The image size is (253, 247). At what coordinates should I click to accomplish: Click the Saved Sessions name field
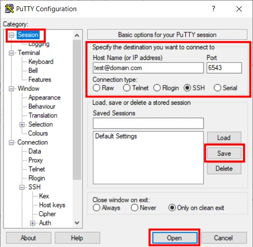(x=148, y=123)
